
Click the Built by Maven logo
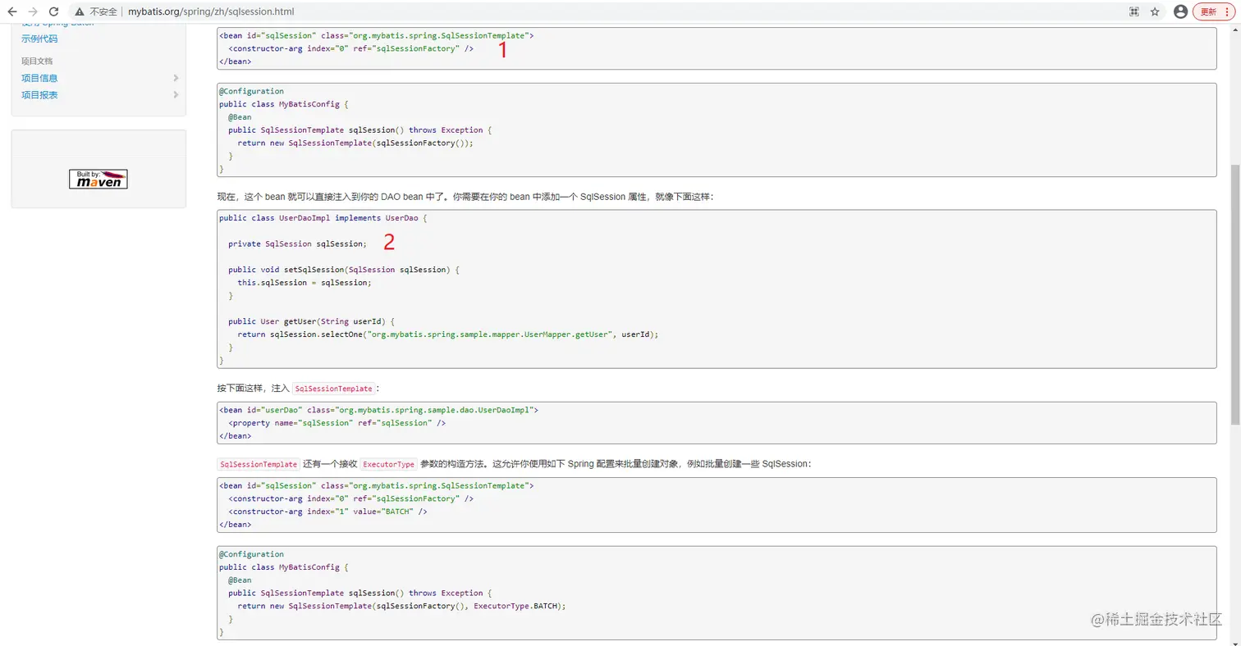click(98, 179)
